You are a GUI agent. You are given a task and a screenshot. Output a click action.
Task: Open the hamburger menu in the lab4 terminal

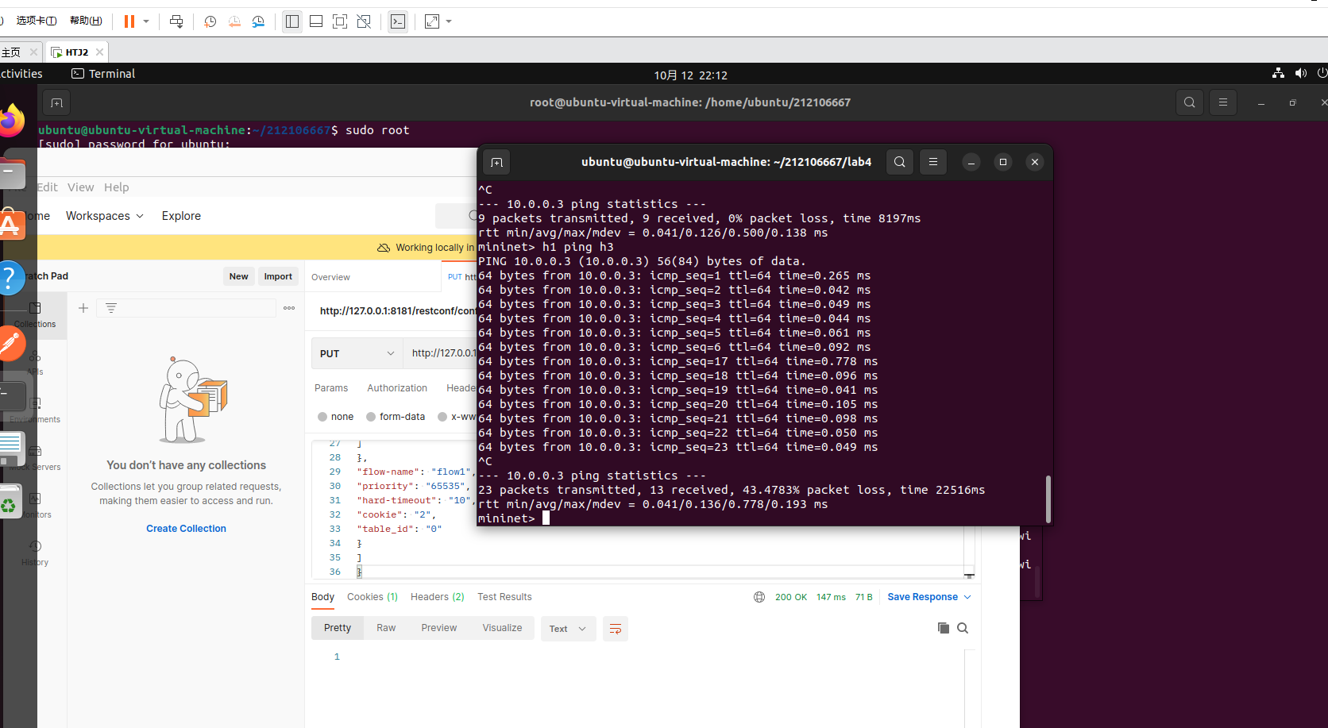coord(933,162)
